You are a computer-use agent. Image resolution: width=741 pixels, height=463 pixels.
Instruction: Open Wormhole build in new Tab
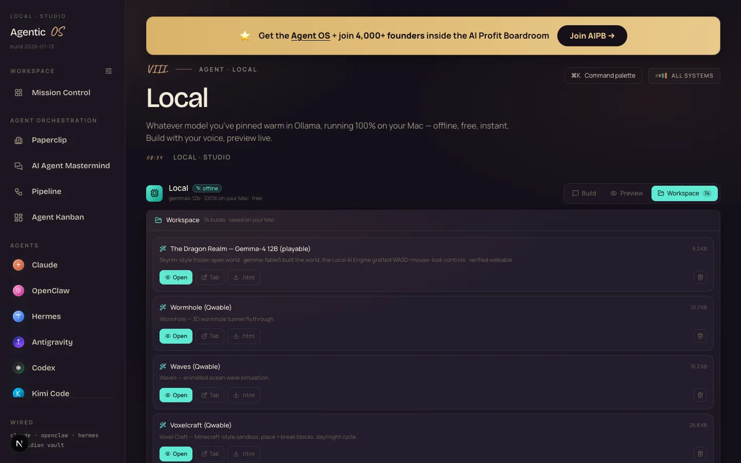(210, 336)
